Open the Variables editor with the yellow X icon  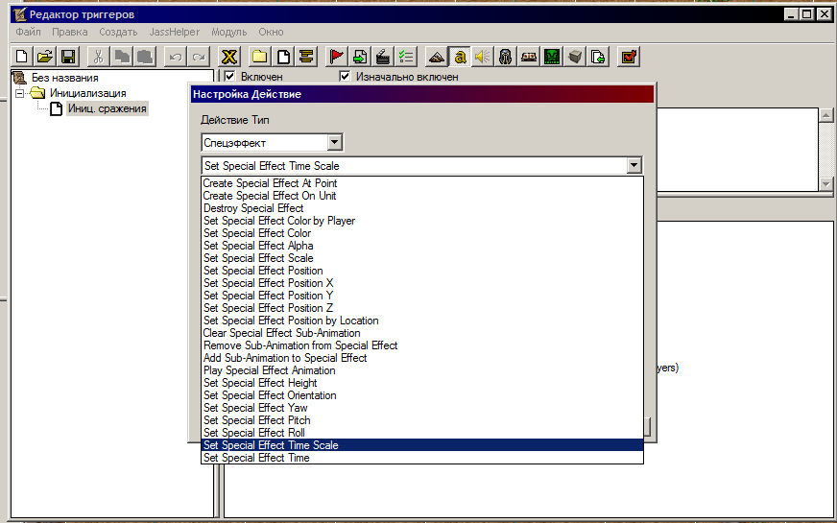coord(229,56)
